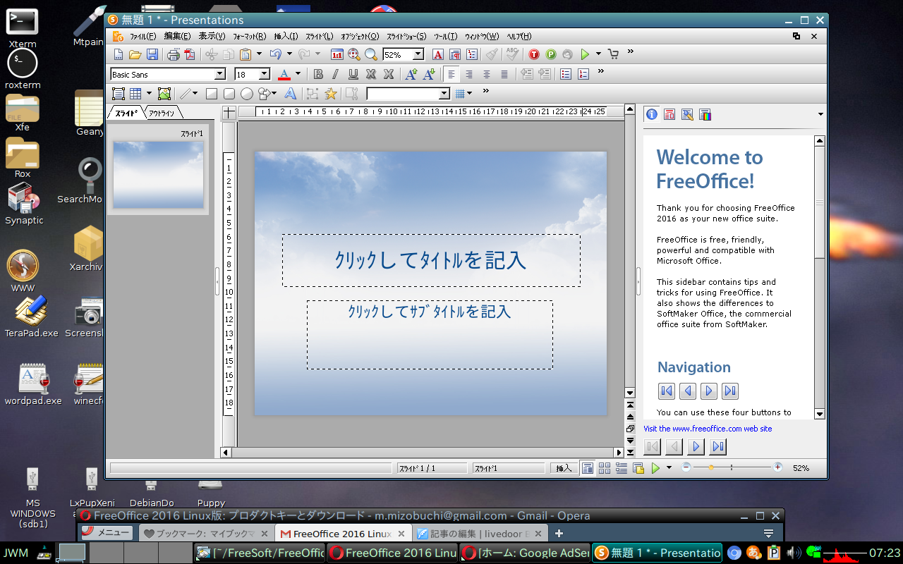Open the 表示(V) menu

pos(212,36)
